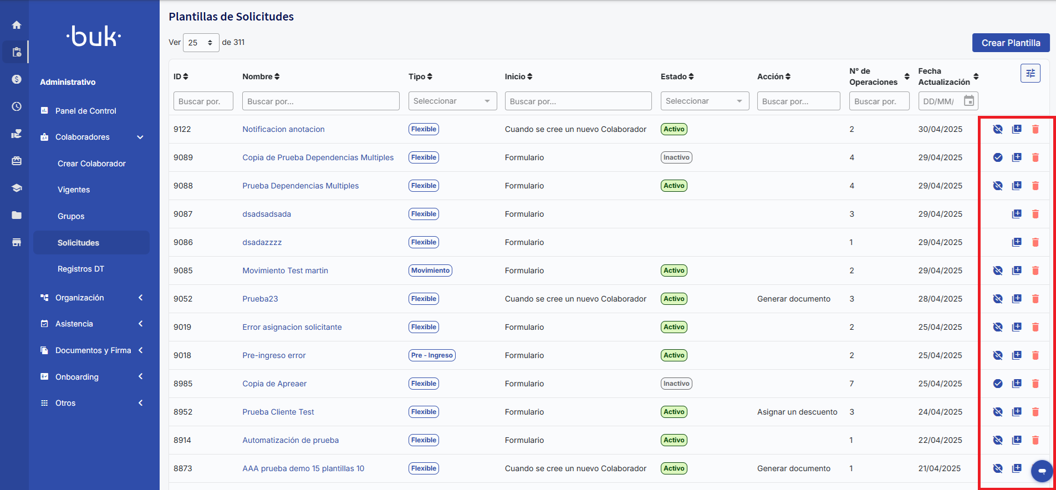This screenshot has width=1056, height=490.
Task: Open the chat support bubble
Action: point(1042,471)
